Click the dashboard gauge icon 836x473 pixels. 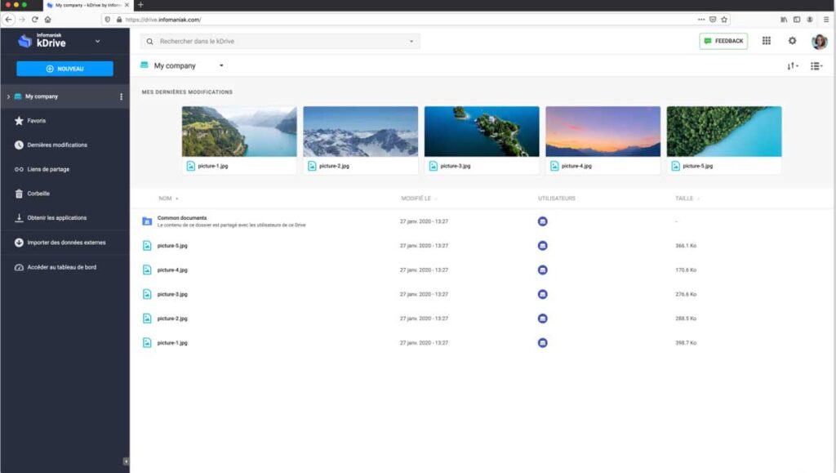coord(19,267)
